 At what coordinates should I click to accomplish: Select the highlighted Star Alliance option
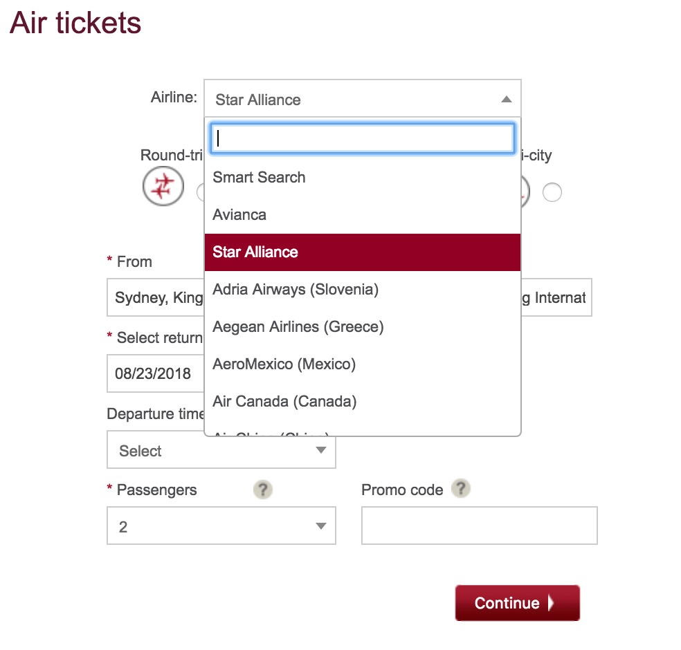click(x=363, y=252)
